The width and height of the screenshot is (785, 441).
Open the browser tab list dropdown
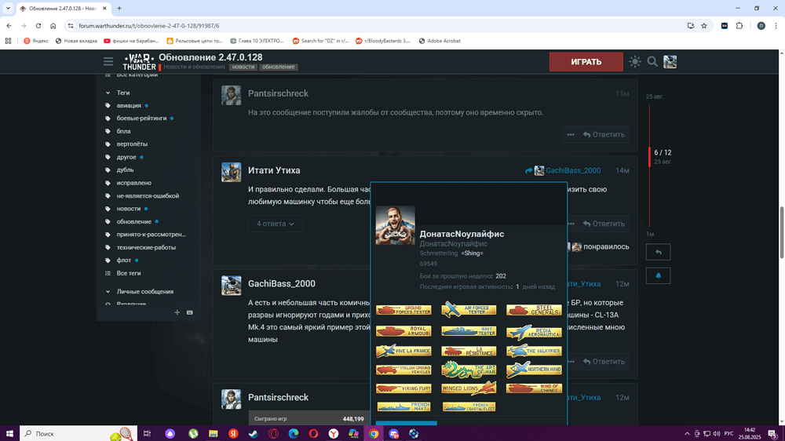(x=8, y=9)
